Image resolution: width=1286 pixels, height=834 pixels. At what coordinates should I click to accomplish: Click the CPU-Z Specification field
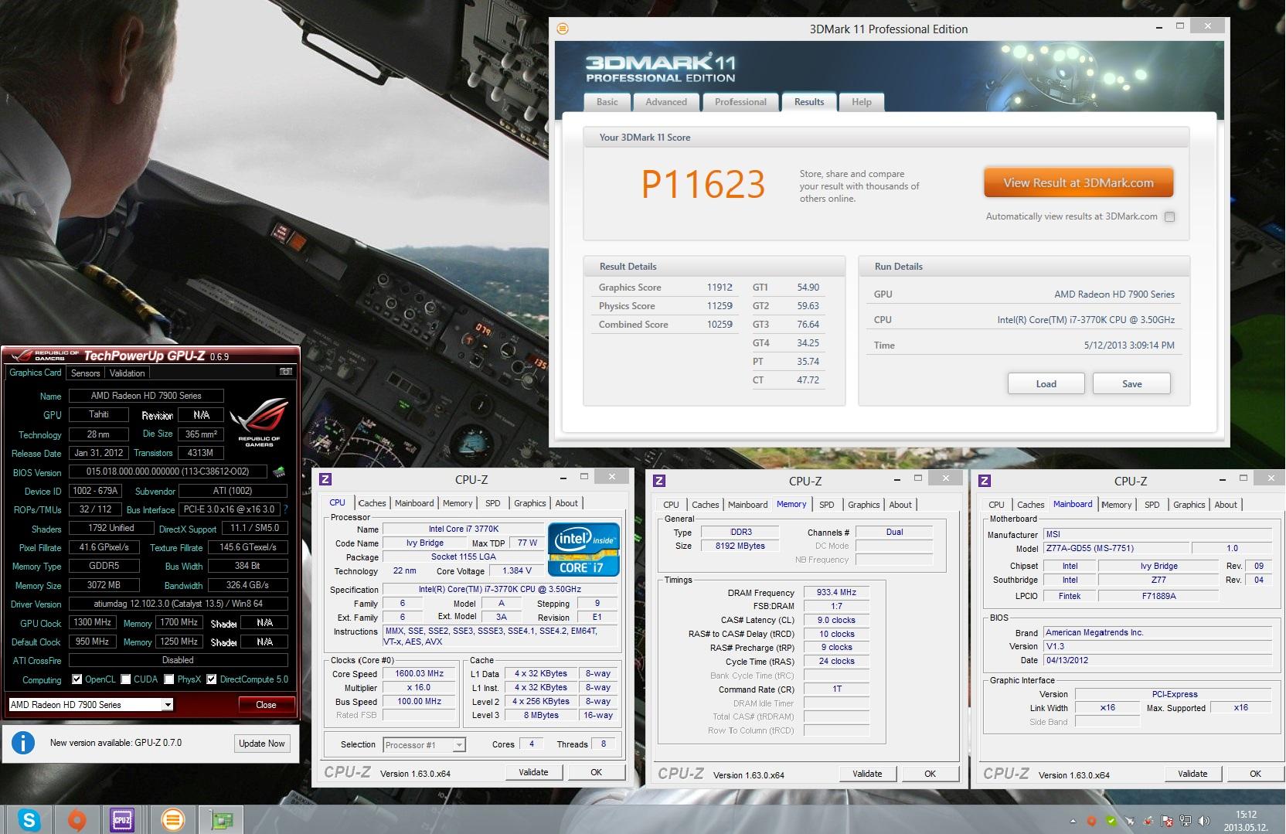(500, 590)
